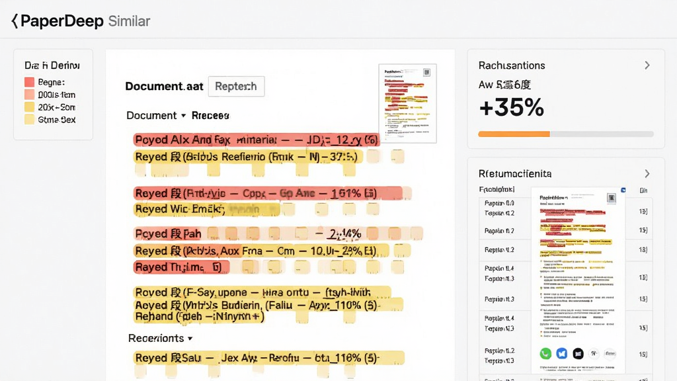
Task: Select the red line "Poyed Alx And Fax"
Action: (x=257, y=140)
